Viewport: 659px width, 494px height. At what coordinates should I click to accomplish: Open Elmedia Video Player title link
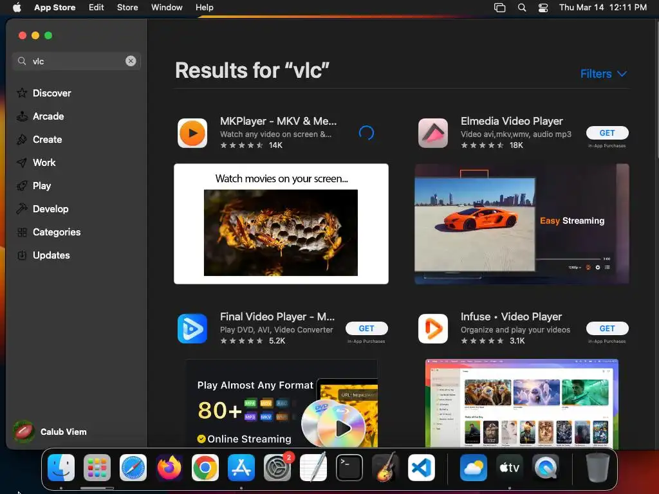click(512, 121)
